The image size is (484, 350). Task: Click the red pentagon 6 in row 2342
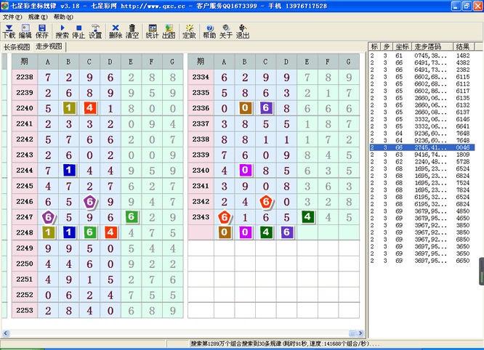coord(266,202)
